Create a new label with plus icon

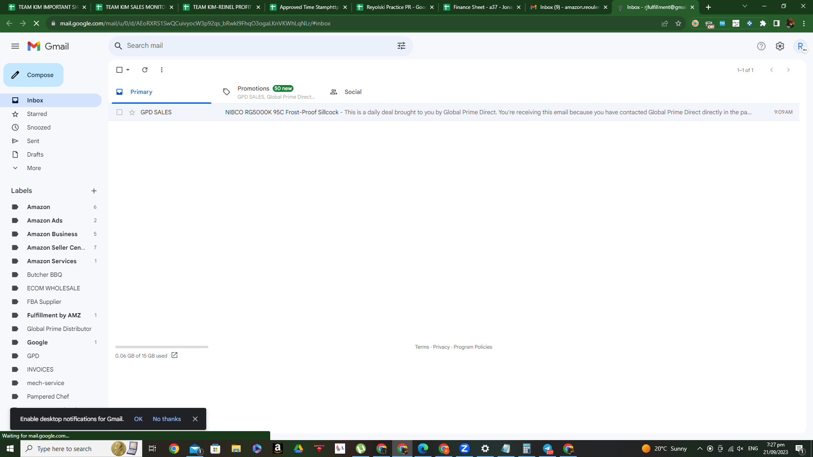tap(94, 191)
